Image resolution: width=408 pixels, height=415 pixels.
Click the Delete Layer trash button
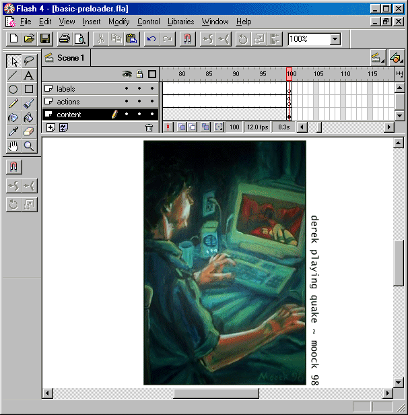pyautogui.click(x=149, y=128)
